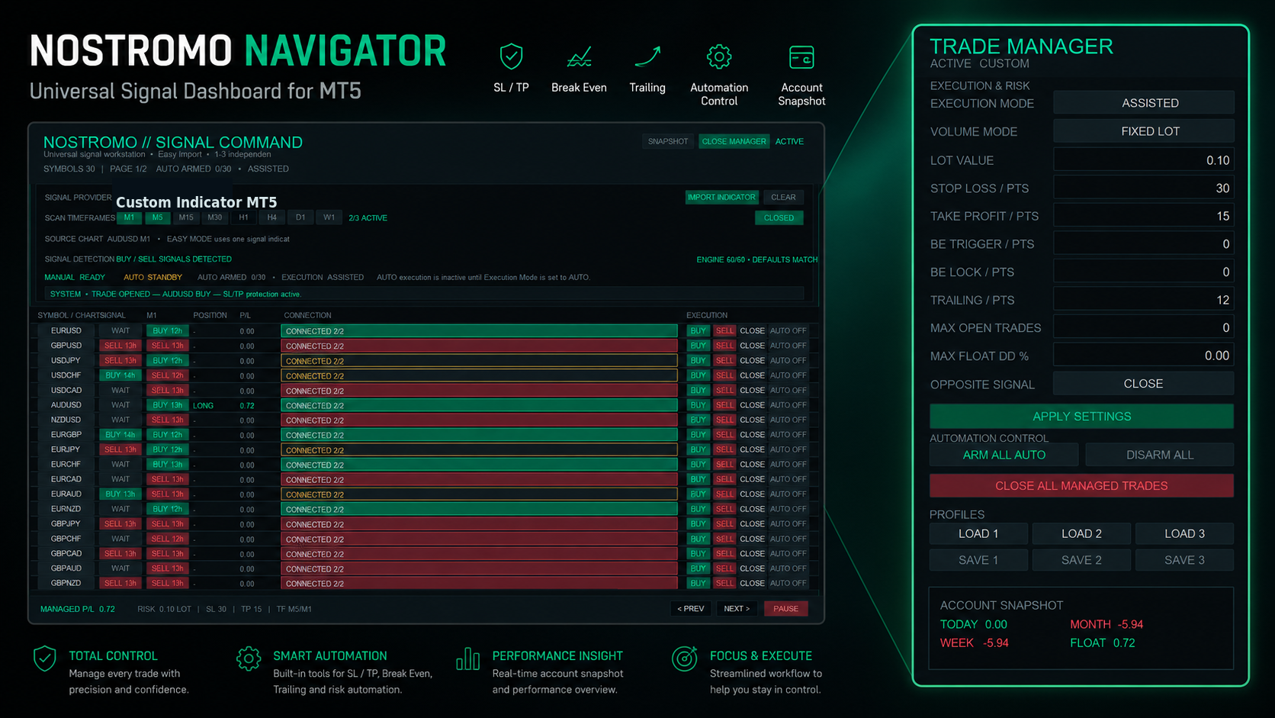
Task: Click SELL in the GBPUSD row
Action: pos(724,346)
